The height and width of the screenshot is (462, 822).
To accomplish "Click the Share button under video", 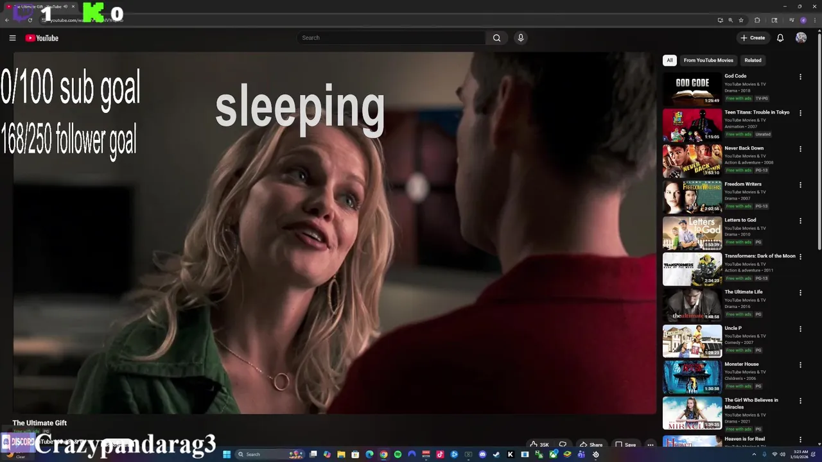I will pos(591,444).
